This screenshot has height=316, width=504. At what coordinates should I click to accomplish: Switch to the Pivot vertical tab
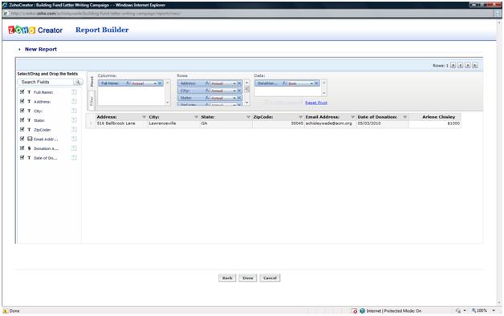click(x=91, y=82)
